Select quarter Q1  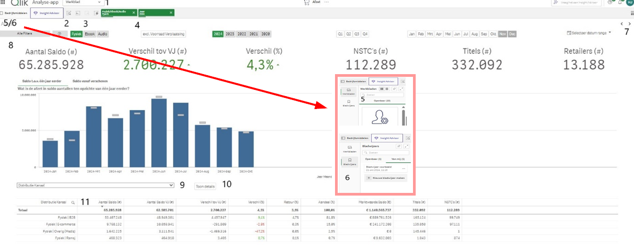pos(340,34)
